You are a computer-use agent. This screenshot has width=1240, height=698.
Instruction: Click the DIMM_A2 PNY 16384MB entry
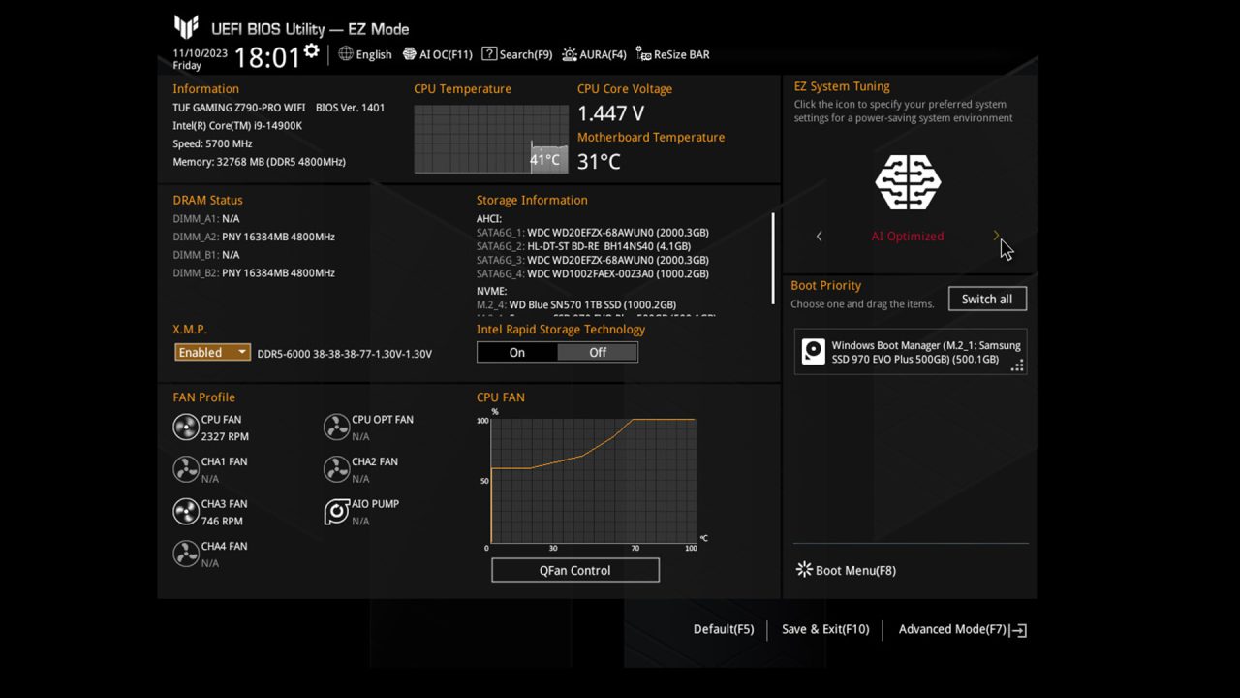(x=254, y=237)
